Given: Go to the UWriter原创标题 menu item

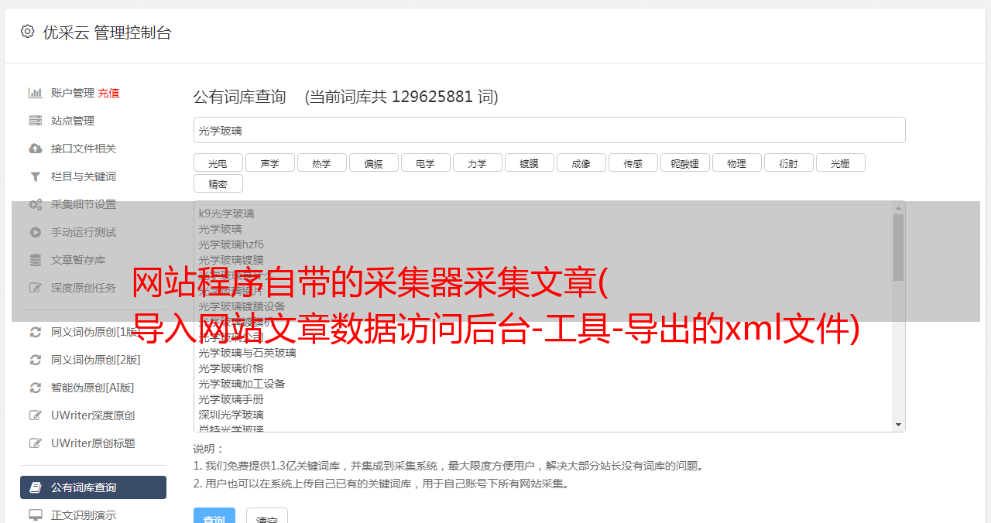Looking at the screenshot, I should coord(93,443).
